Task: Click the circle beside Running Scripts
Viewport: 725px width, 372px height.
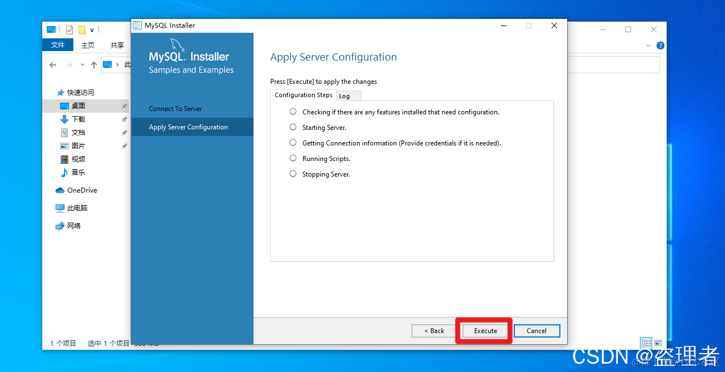Action: click(293, 158)
